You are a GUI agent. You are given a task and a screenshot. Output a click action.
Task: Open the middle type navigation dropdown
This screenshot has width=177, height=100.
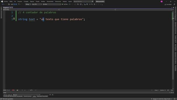point(87,10)
